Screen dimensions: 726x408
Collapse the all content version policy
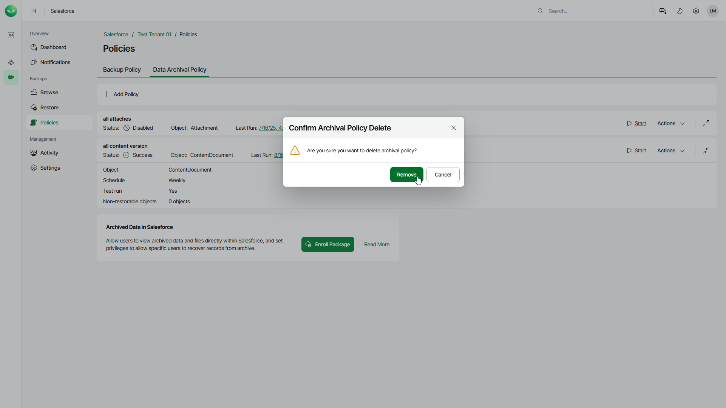[706, 150]
